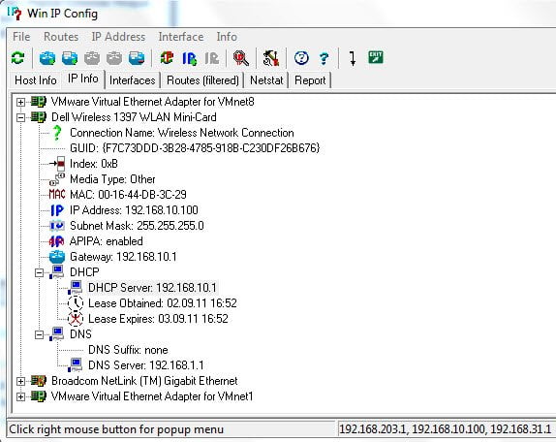Viewport: 556px width, 442px height.
Task: Click the green refresh arrows toolbar icon
Action: 17,58
